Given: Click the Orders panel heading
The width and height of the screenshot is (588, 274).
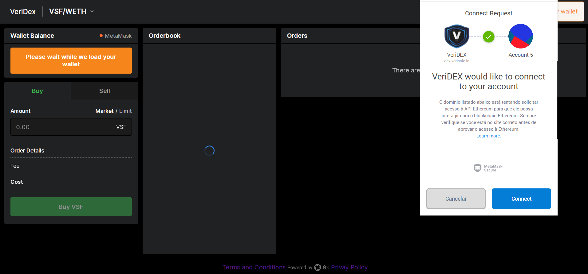Looking at the screenshot, I should [297, 36].
